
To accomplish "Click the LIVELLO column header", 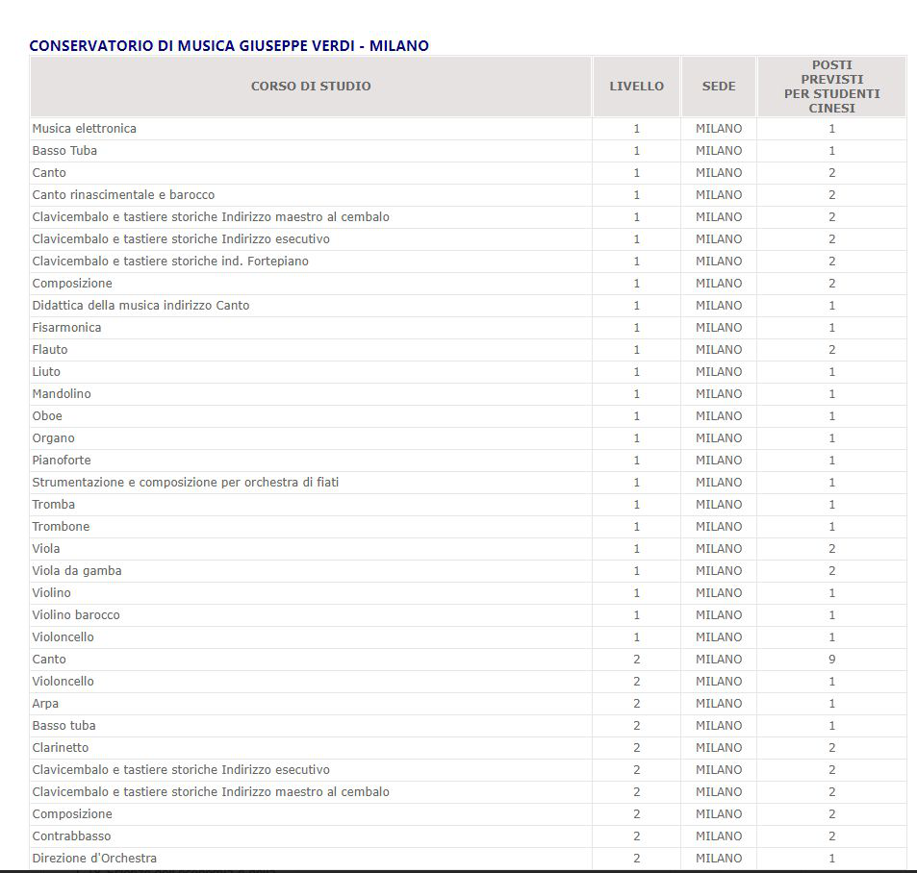I will (636, 87).
